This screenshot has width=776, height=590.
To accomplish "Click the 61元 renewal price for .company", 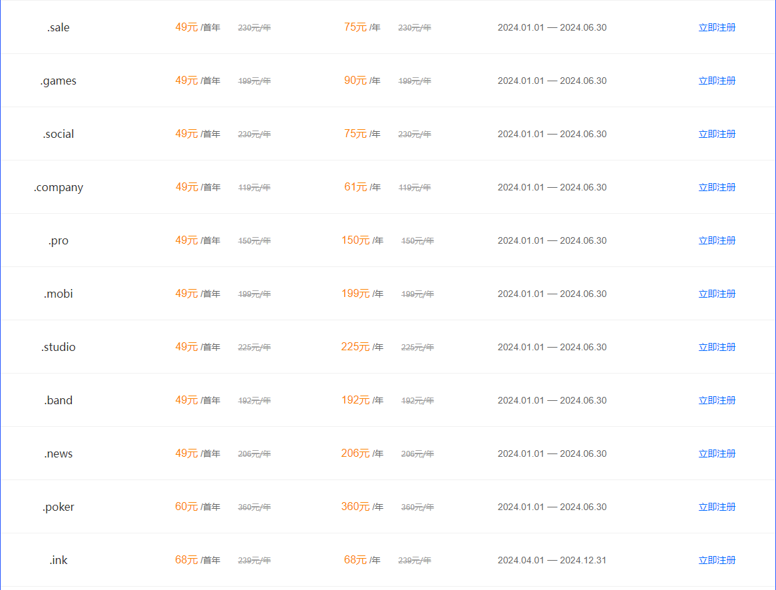I will (x=355, y=186).
